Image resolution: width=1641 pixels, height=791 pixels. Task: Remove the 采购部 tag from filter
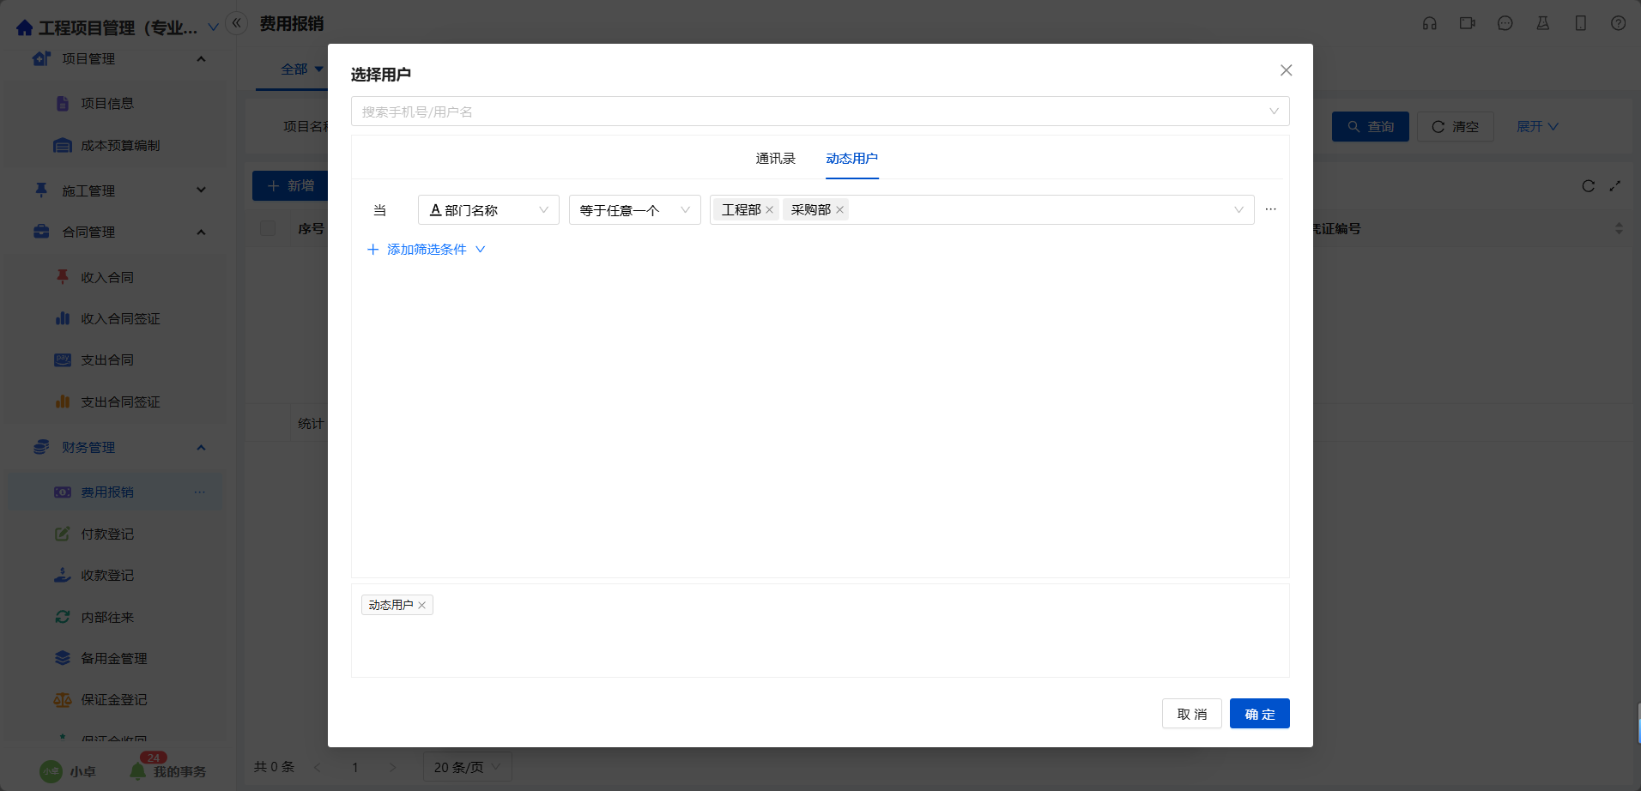click(839, 210)
